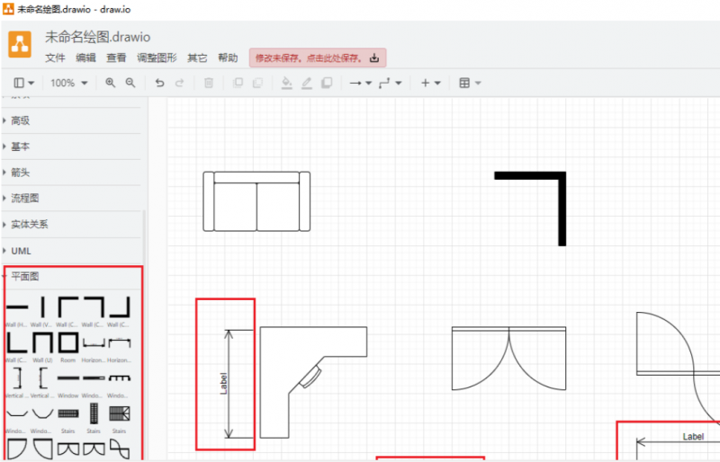Select the sofa shape on canvas
This screenshot has width=720, height=462.
coord(256,201)
